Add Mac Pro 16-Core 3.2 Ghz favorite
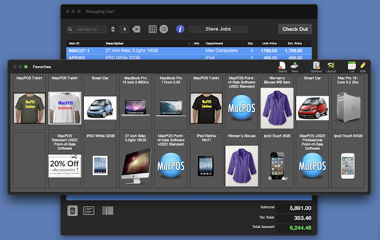The height and width of the screenshot is (240, 380). click(348, 103)
